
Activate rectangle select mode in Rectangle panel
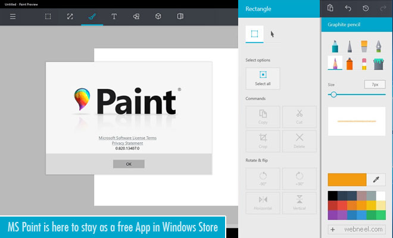coord(254,34)
